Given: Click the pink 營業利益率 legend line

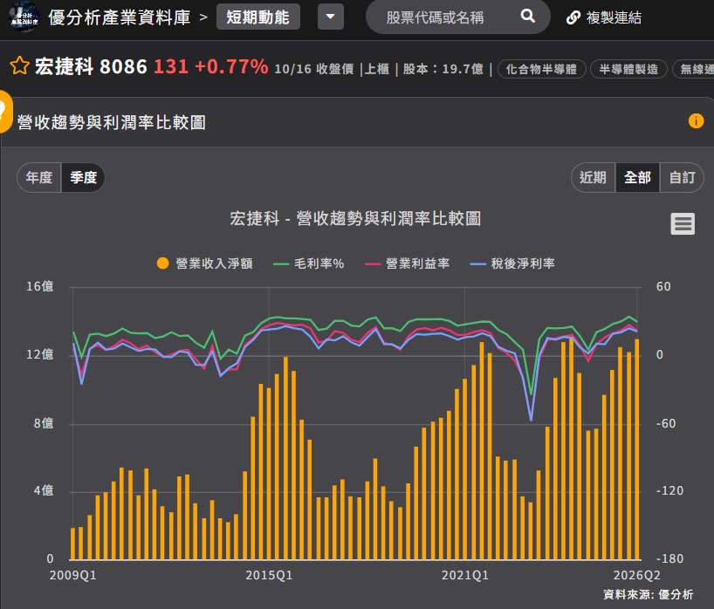Looking at the screenshot, I should pyautogui.click(x=373, y=263).
